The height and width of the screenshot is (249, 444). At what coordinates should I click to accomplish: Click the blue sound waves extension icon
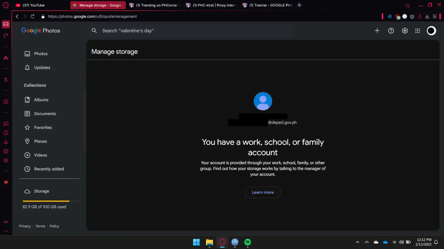coord(390,16)
